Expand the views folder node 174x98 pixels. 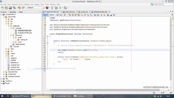[x=13, y=42]
